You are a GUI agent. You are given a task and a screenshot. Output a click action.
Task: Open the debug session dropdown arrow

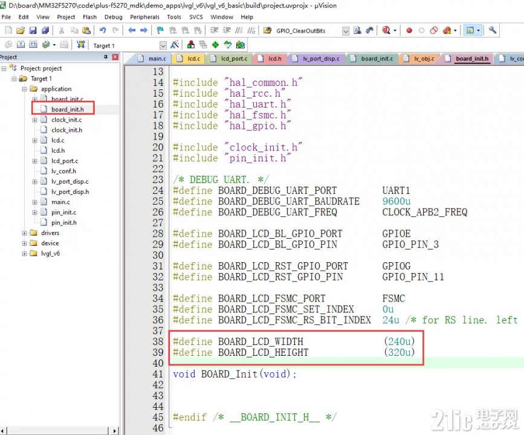(395, 31)
